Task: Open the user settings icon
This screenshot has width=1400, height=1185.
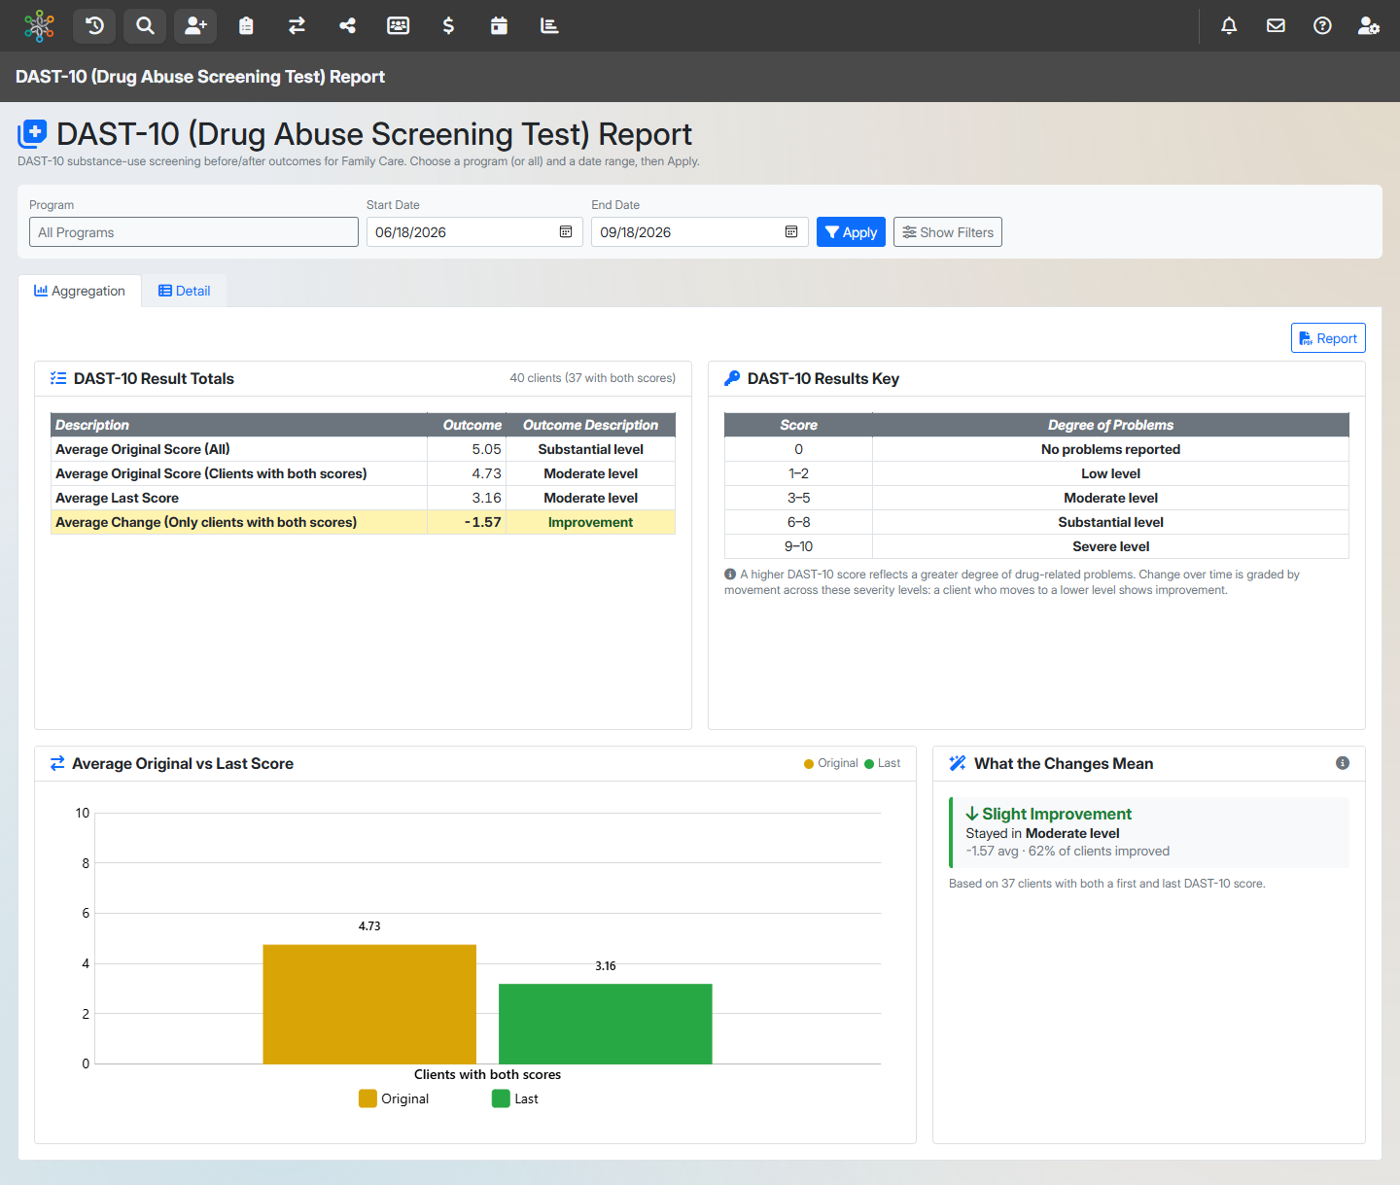Action: (1369, 26)
